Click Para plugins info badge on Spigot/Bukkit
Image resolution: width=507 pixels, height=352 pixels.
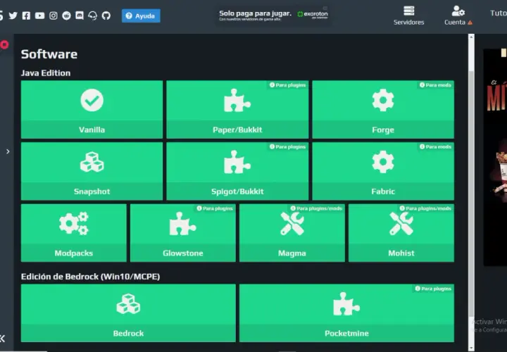coord(288,146)
